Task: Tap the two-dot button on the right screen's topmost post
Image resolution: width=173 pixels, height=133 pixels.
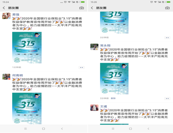Action: 167,38
